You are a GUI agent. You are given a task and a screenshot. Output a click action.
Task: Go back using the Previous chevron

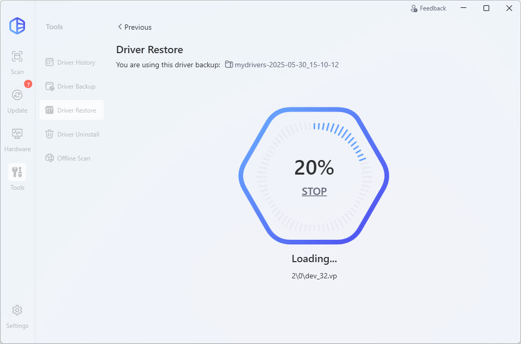(120, 27)
